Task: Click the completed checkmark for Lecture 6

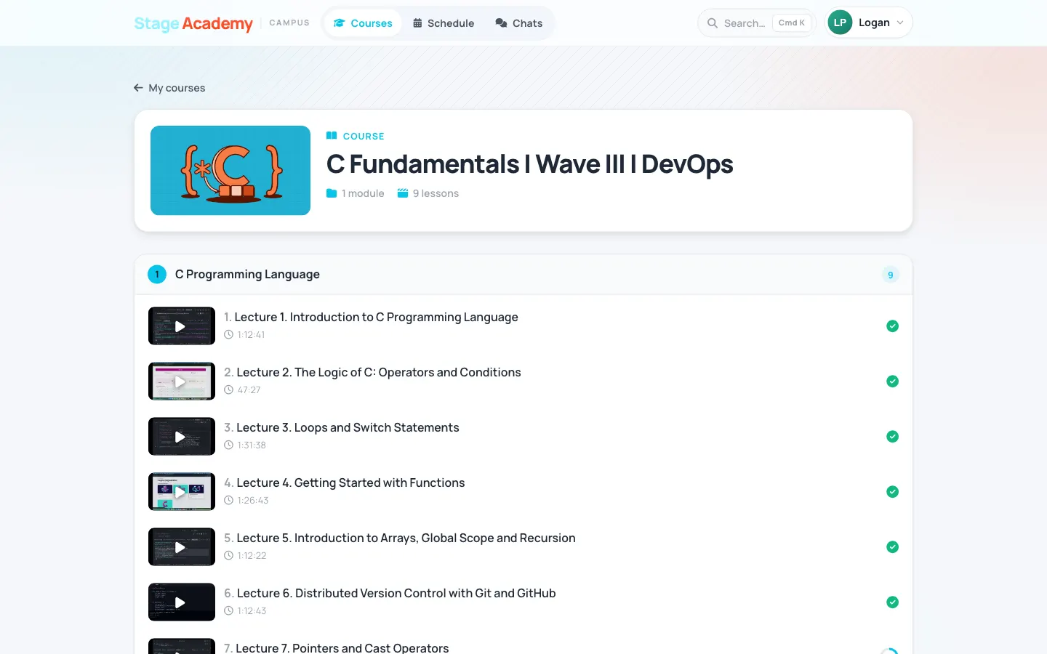Action: coord(893,602)
